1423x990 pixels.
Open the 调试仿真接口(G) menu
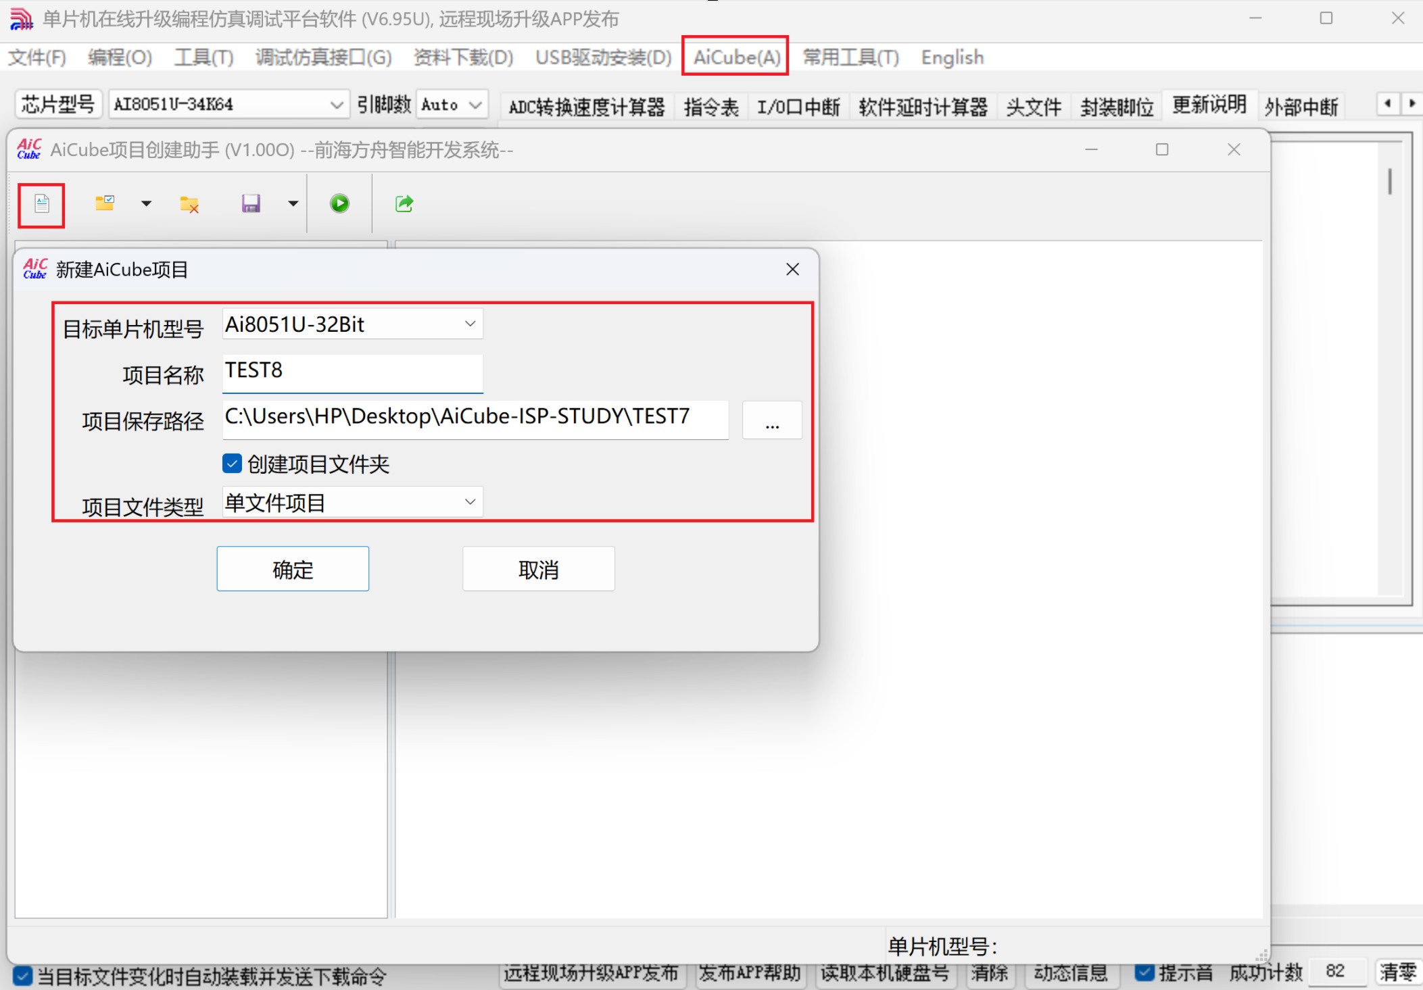click(x=324, y=57)
